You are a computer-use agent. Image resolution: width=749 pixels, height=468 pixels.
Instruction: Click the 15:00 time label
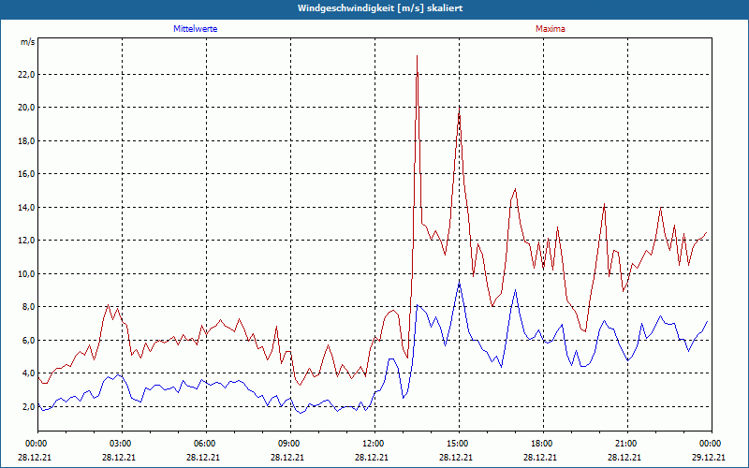[x=459, y=444]
